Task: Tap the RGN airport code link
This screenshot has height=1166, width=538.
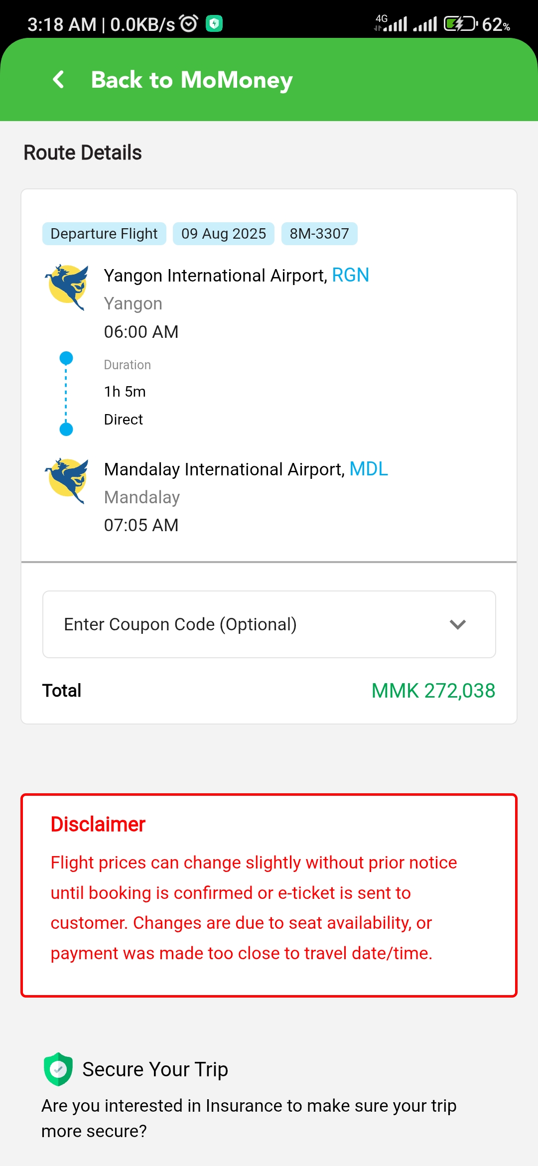Action: 350,275
